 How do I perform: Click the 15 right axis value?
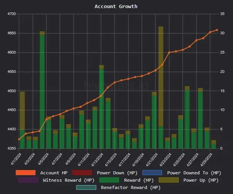coord(222,91)
